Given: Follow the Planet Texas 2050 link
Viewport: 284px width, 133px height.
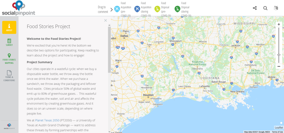Looking at the screenshot, I should pos(47,120).
